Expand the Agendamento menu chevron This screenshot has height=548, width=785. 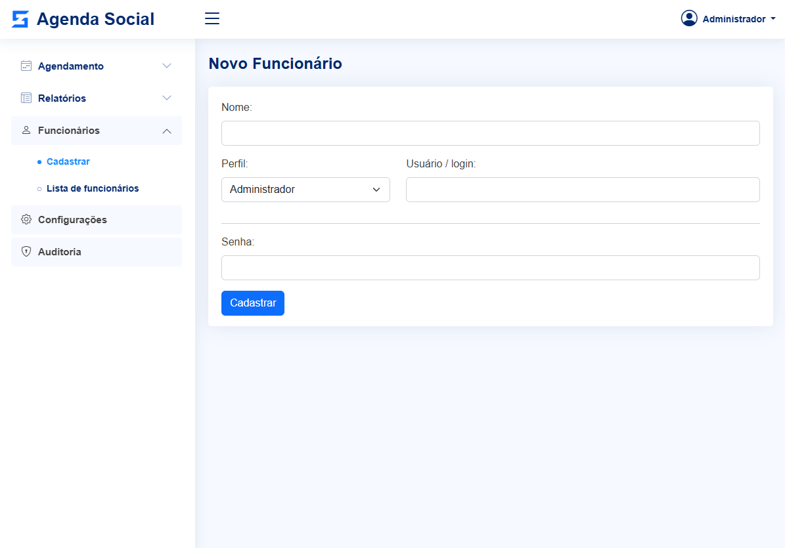167,66
